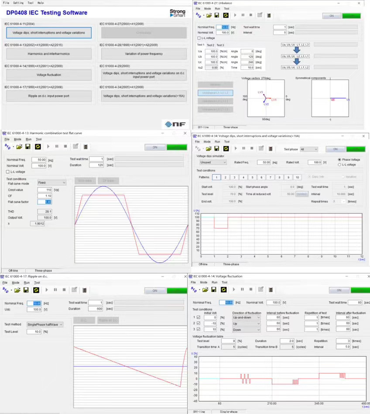Click the Crest value input field
The image size is (370, 414).
pyautogui.click(x=45, y=190)
